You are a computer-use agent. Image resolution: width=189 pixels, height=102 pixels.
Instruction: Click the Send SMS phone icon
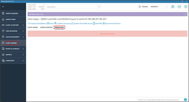(x=94, y=23)
